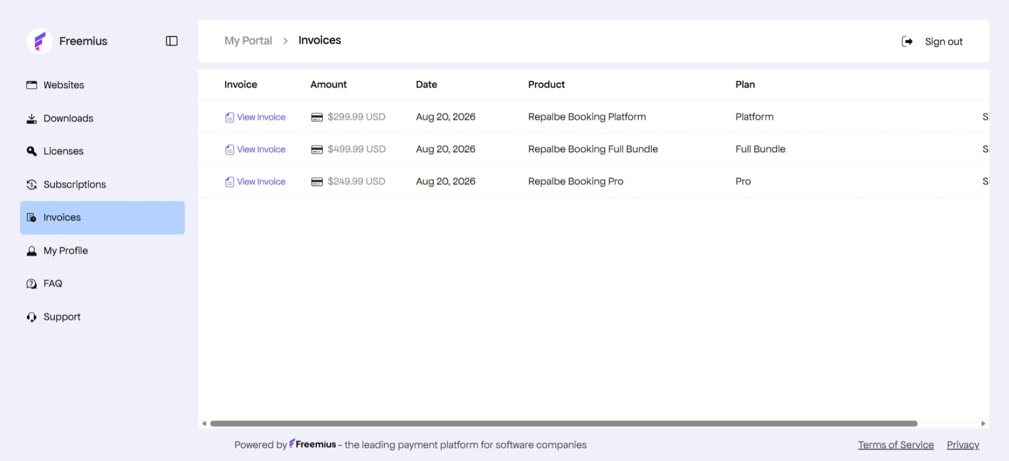Click the Plan column header

click(745, 85)
